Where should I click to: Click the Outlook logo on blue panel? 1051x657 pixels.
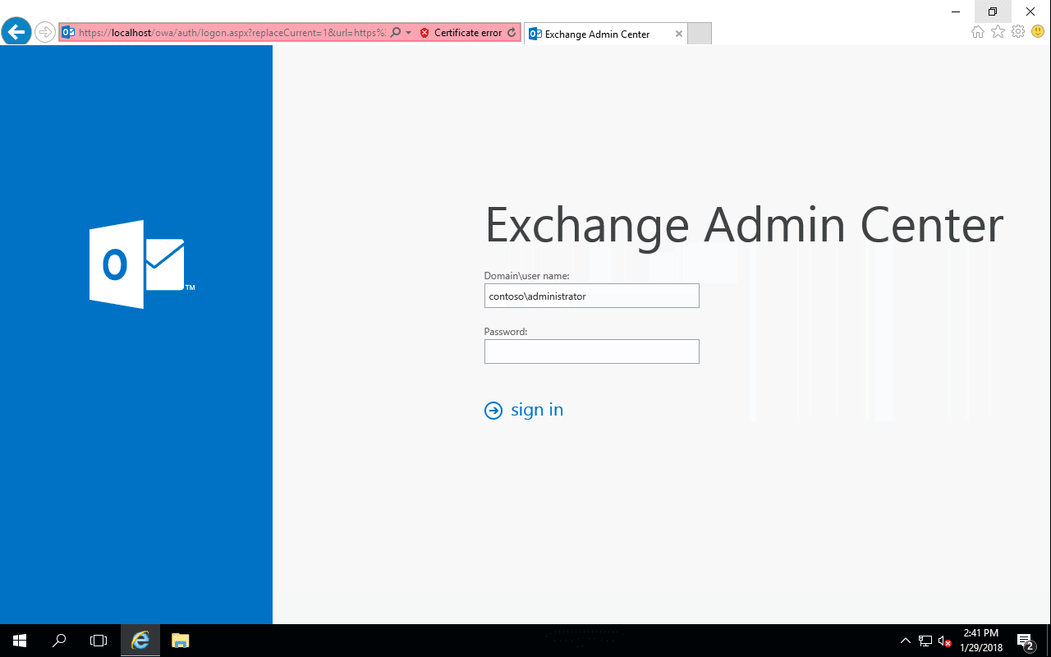point(141,264)
